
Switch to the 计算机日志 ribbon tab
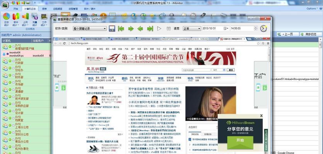pyautogui.click(x=30, y=9)
